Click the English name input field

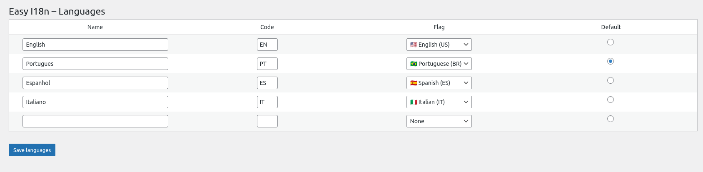pos(95,45)
